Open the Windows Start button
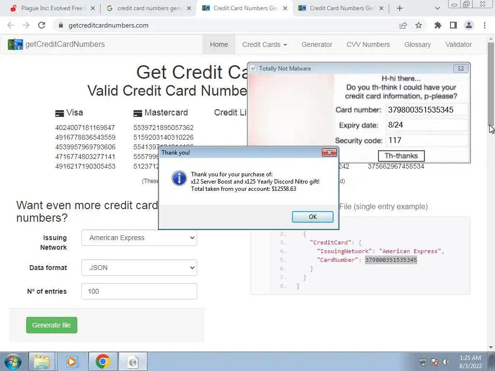495x371 pixels. (x=13, y=361)
